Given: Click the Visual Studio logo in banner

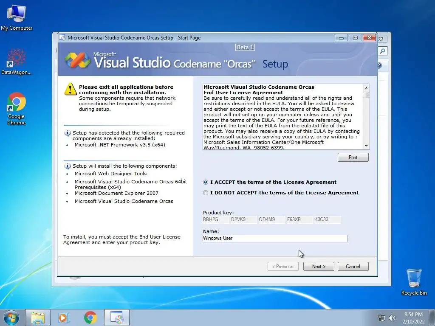Looking at the screenshot, I should coord(77,60).
